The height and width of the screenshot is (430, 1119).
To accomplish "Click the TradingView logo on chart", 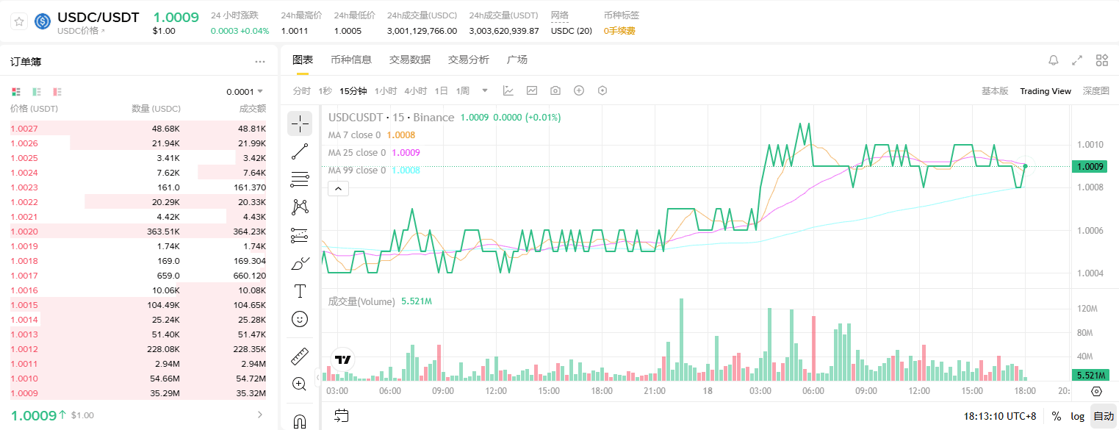I will point(343,359).
